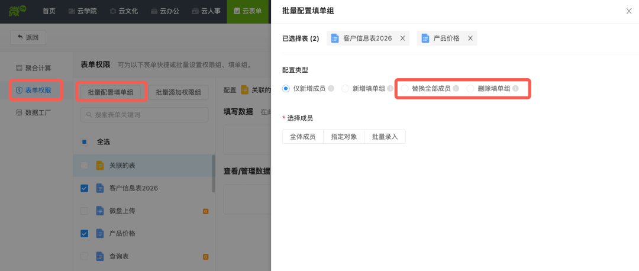Click info icon next to 仅新增成员

coord(331,89)
